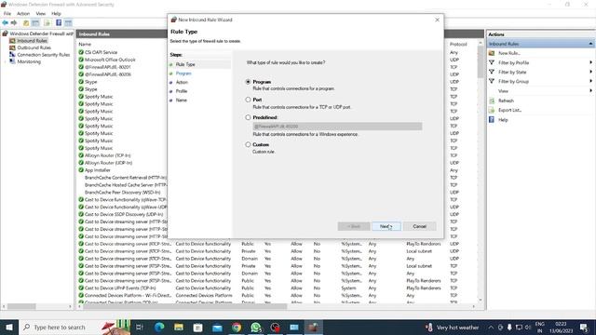Select the Windows Defender Firewall root node
This screenshot has width=596, height=335.
click(x=41, y=33)
